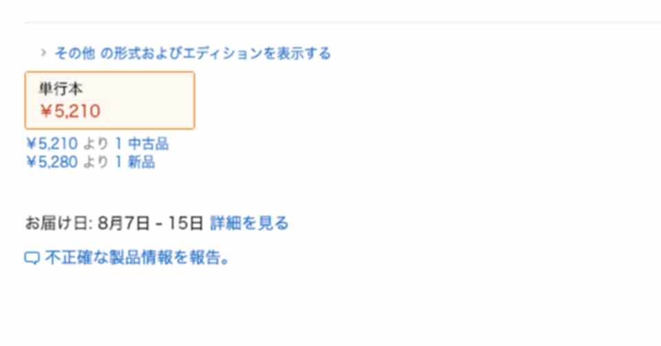661x346 pixels.
Task: Open the ¥5,210 used price link
Action: tap(52, 144)
